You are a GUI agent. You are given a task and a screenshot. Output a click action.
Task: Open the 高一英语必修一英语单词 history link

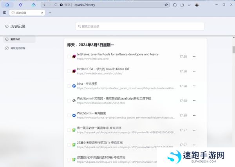[x=99, y=128]
